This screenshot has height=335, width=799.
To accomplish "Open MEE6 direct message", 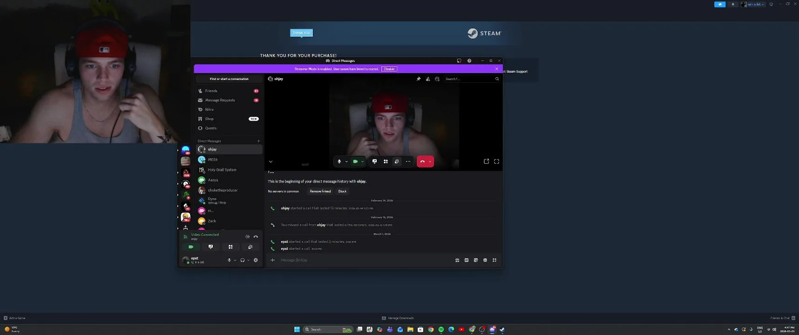I will click(229, 160).
